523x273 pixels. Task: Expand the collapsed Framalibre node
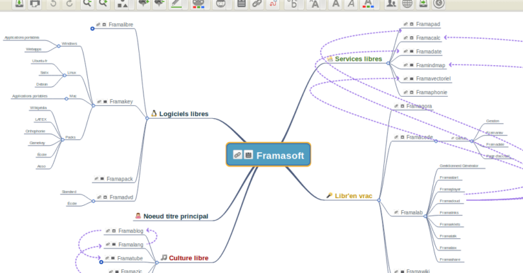tap(92, 28)
